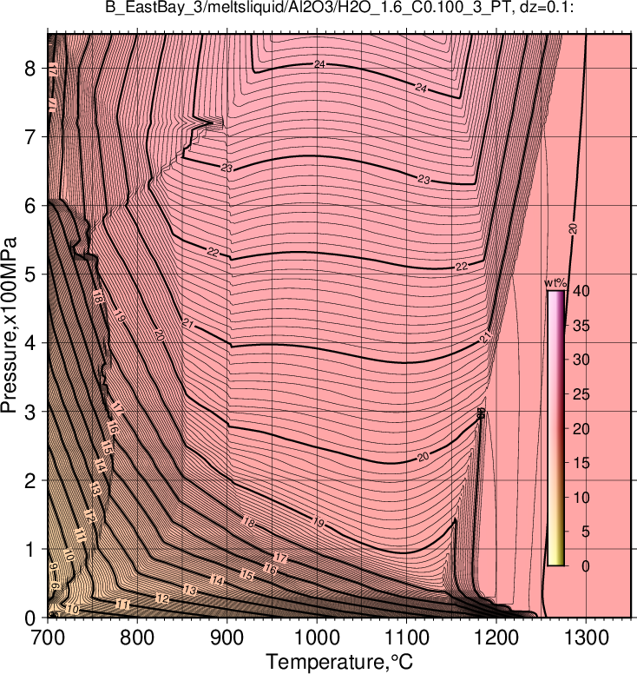Click the 6 tick on pressure axis
Image resolution: width=637 pixels, height=674 pixels.
tap(30, 206)
